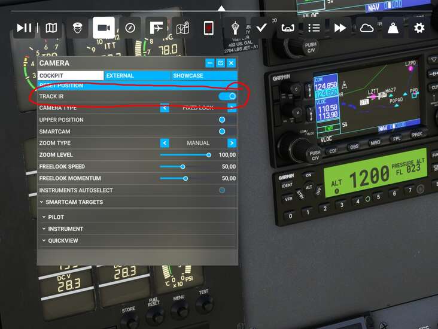Click the Freelook Speed slider
Viewport: 438px width, 329px height.
183,167
